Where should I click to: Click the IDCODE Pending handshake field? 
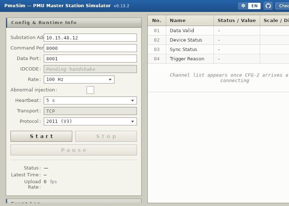tap(90, 69)
